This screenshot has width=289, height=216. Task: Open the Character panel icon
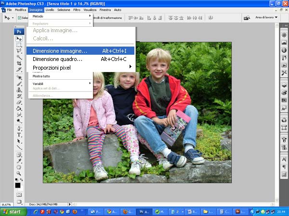click(284, 159)
